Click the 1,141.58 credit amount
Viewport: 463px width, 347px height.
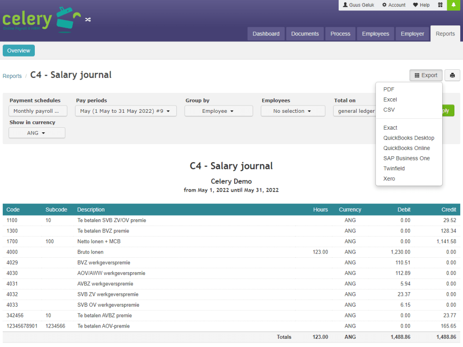446,242
